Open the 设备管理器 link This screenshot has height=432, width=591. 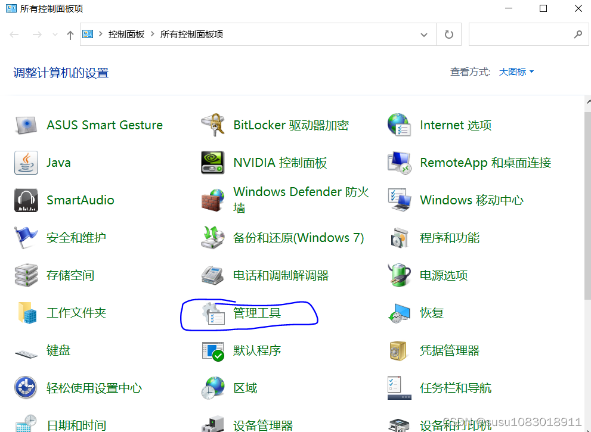[263, 425]
